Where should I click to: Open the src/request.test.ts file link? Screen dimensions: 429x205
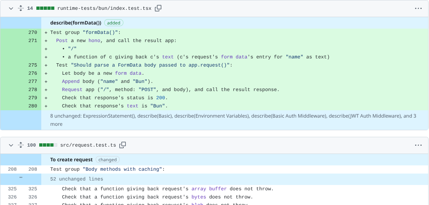click(x=88, y=145)
